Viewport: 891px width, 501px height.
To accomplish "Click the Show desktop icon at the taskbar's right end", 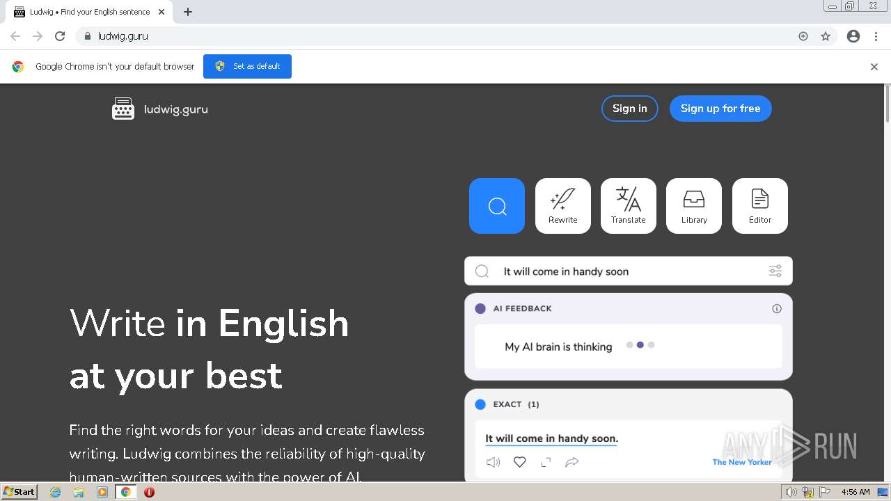I will click(883, 492).
